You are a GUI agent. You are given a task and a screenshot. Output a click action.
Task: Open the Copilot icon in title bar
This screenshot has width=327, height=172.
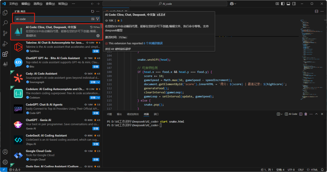[232, 4]
